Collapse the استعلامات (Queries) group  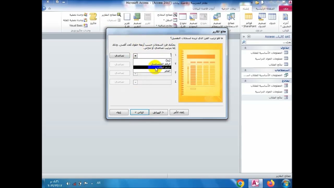(x=245, y=70)
